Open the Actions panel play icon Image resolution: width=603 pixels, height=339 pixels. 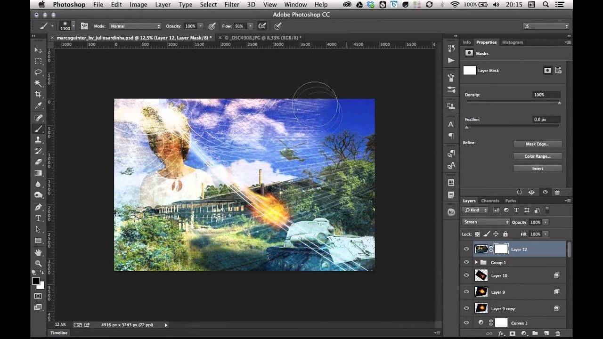[451, 60]
